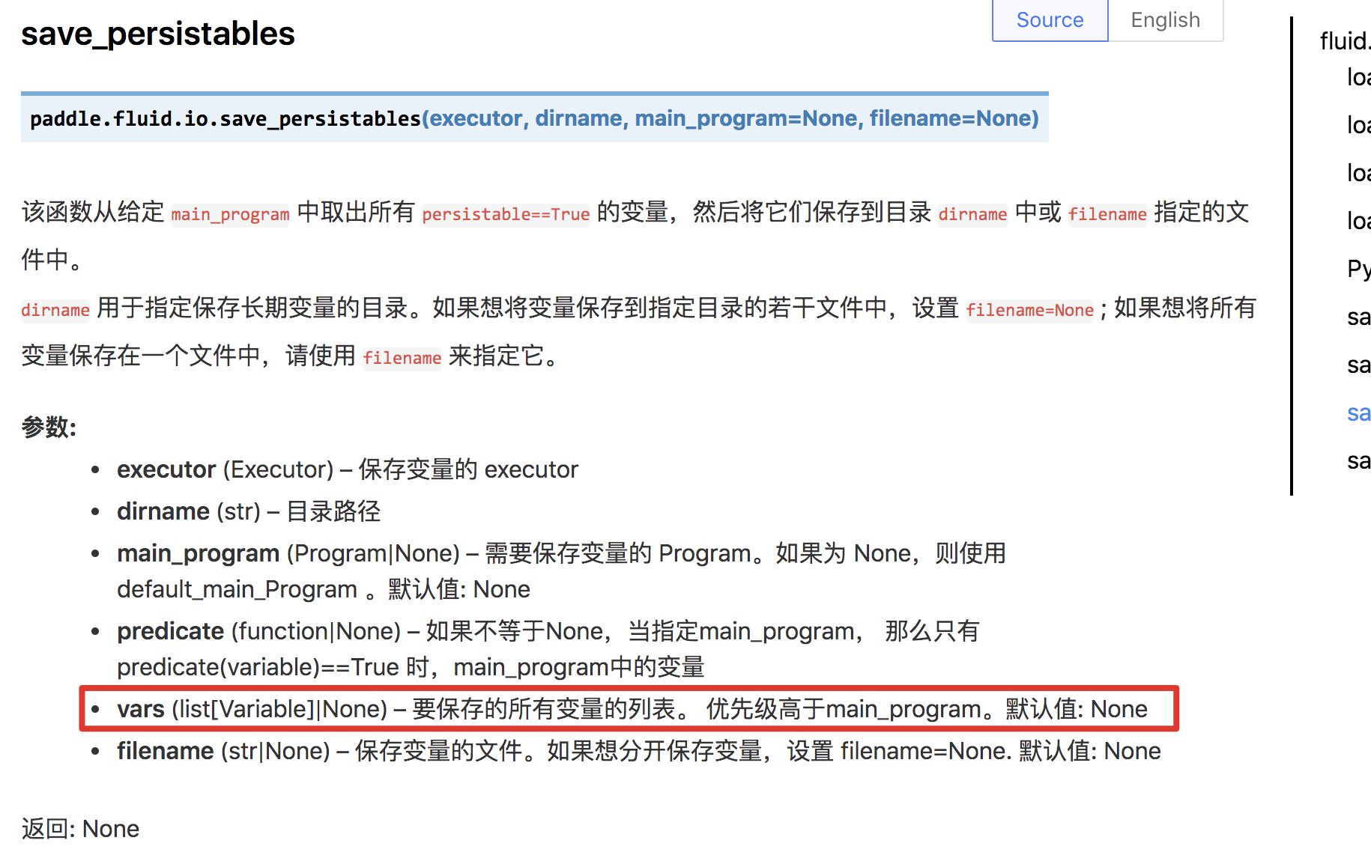Click 'filename' code preceding 来指定它
The image size is (1371, 864).
click(x=402, y=358)
